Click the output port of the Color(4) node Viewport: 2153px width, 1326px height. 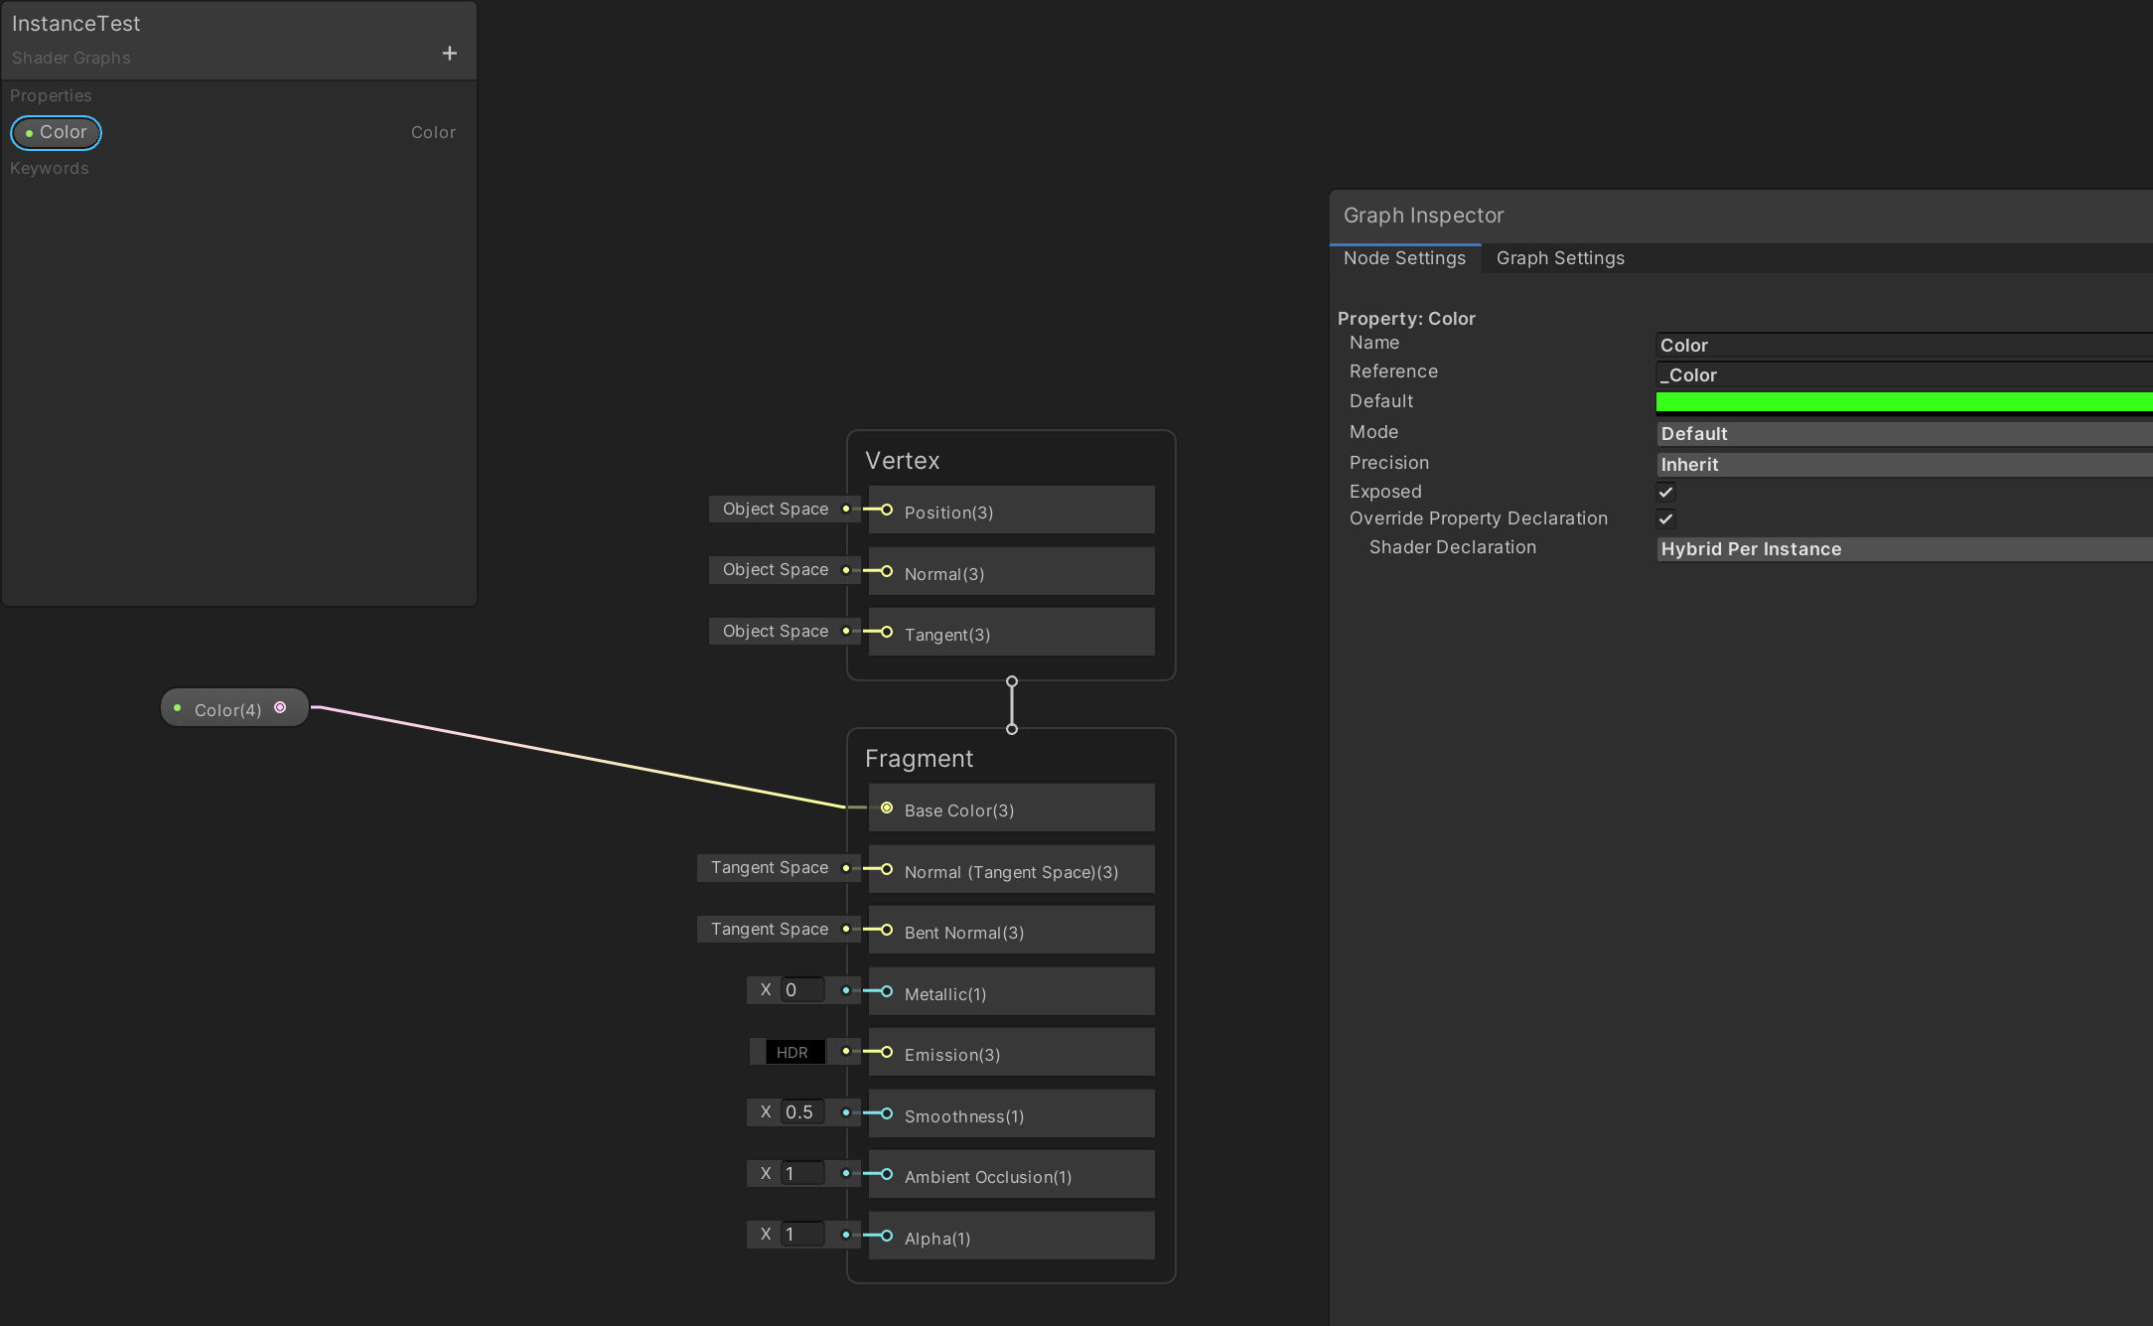click(x=281, y=707)
